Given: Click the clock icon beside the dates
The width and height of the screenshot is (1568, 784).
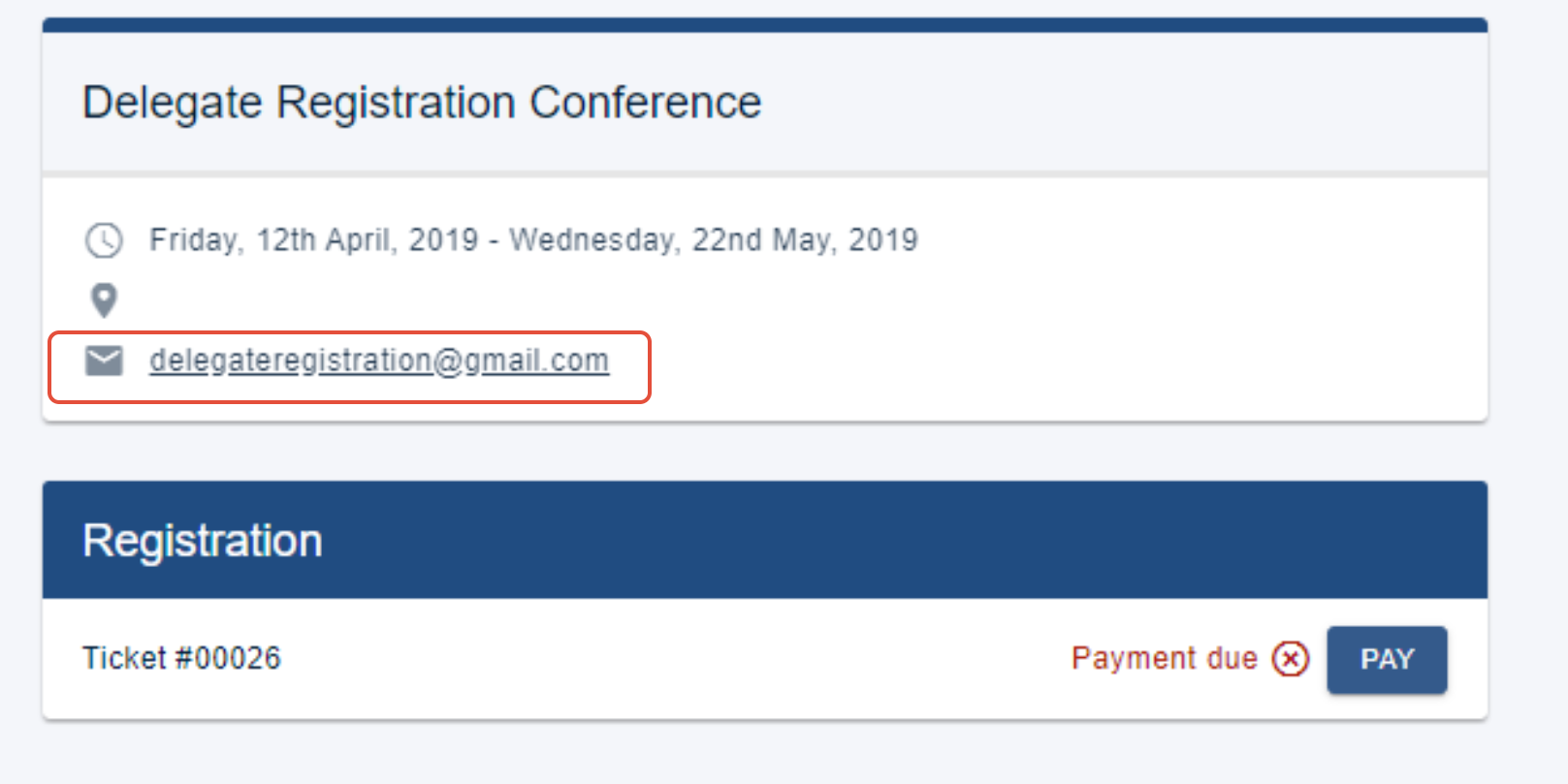Looking at the screenshot, I should (x=104, y=240).
